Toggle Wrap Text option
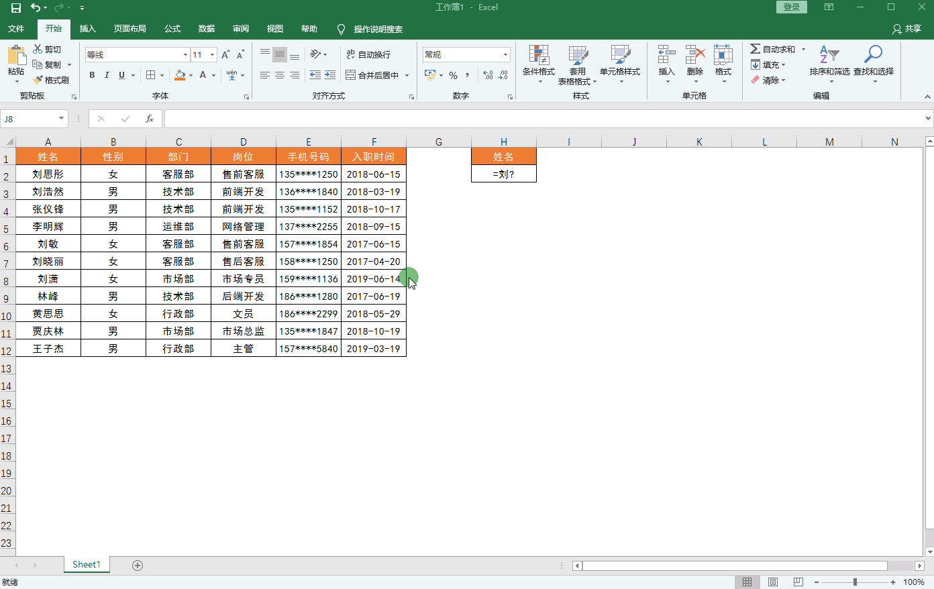 click(x=368, y=54)
